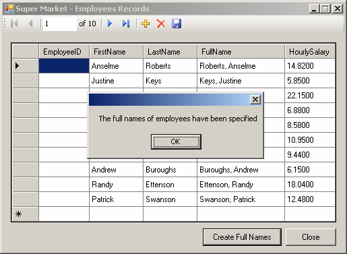This screenshot has height=254, width=347.
Task: Click the FirstName cell 'Anselme'
Action: (116, 66)
